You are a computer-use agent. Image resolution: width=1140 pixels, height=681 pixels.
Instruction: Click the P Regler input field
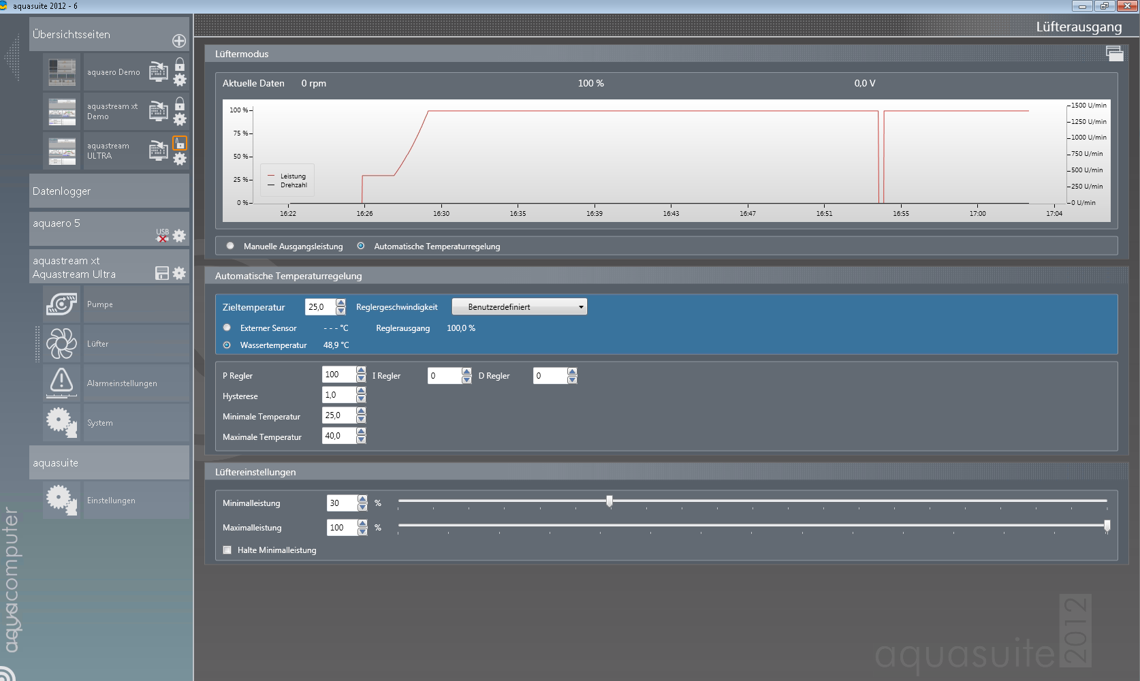click(x=339, y=375)
